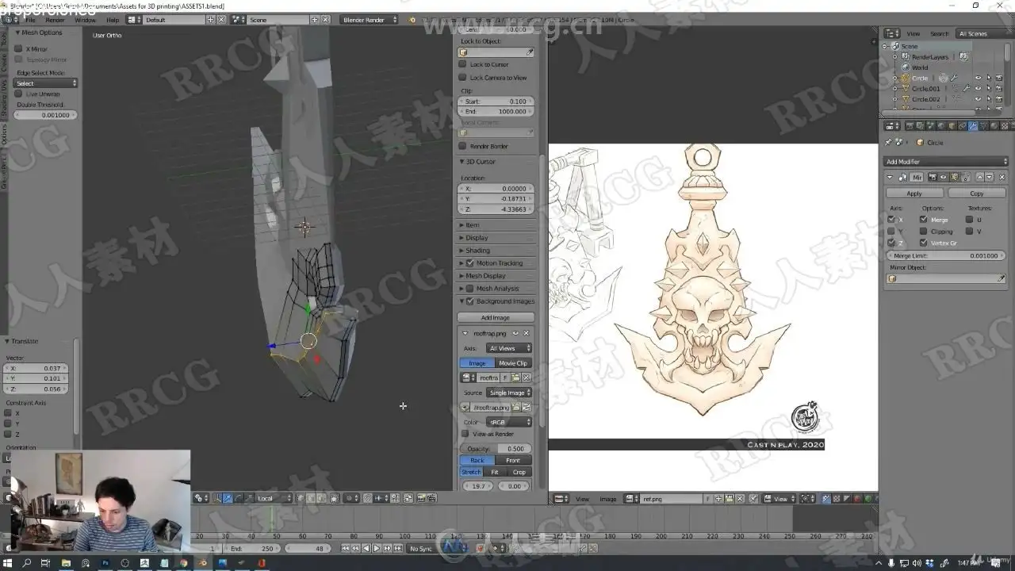Toggle the Render Border checkbox
Viewport: 1015px width, 571px height.
tap(463, 146)
